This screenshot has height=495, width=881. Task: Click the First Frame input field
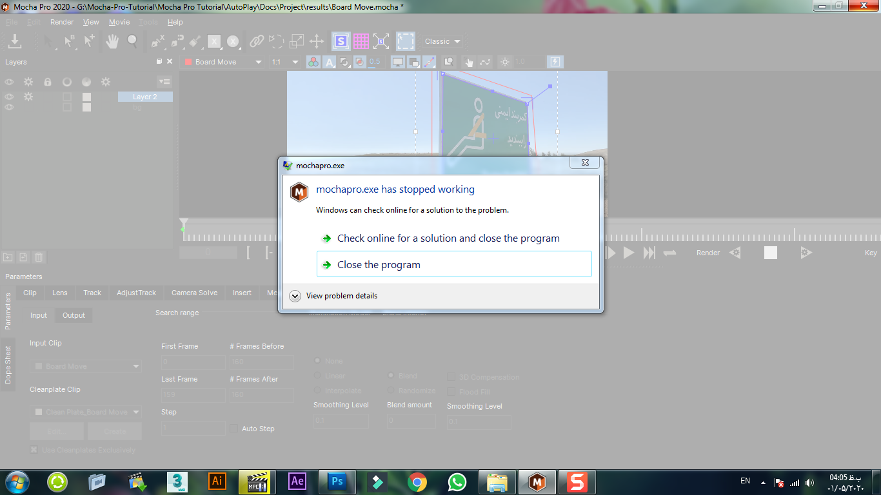[x=193, y=362]
